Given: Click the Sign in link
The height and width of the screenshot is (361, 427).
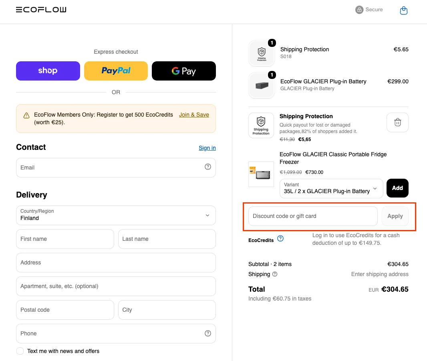Looking at the screenshot, I should pos(207,148).
